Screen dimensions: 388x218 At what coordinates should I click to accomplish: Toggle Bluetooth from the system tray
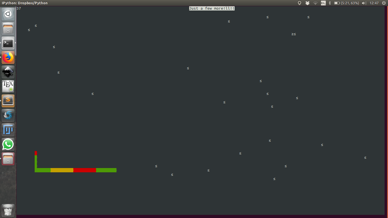[x=330, y=3]
